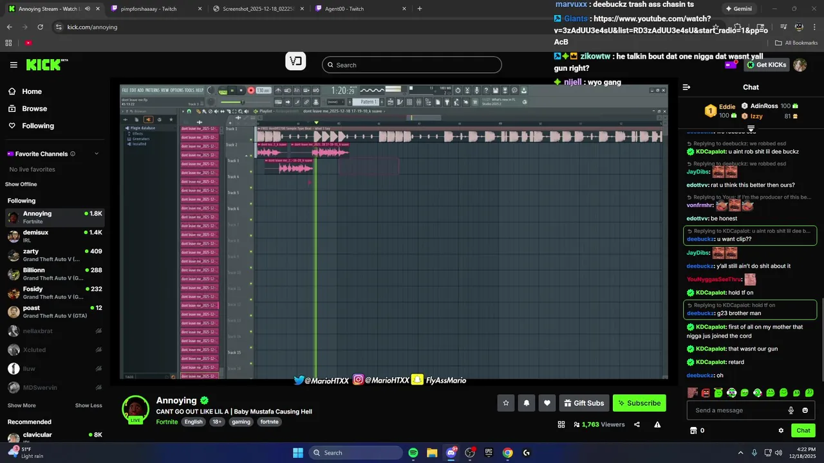
Task: Open the Chrome apps grid in bookmarks bar
Action: [x=9, y=43]
